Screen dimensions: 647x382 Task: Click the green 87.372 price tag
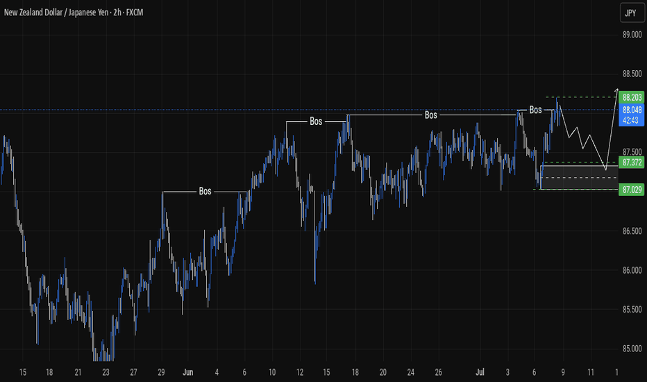[631, 163]
